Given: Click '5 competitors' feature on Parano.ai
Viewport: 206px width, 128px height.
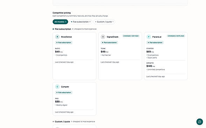Looking at the screenshot, I should coord(152,55).
